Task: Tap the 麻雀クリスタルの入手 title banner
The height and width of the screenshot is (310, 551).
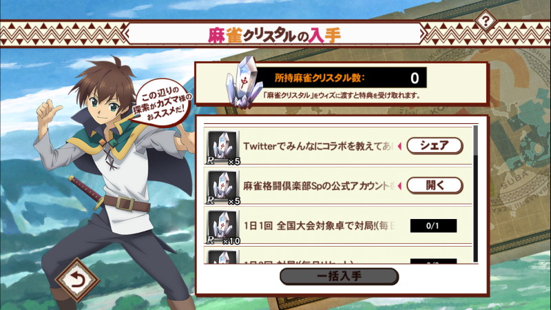Action: 274,35
